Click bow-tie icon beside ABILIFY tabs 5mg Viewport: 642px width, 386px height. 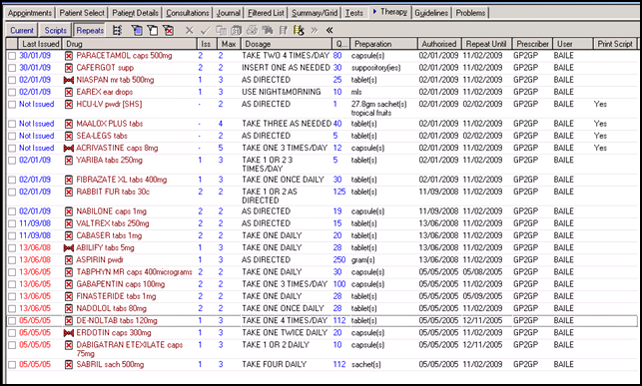pyautogui.click(x=69, y=248)
